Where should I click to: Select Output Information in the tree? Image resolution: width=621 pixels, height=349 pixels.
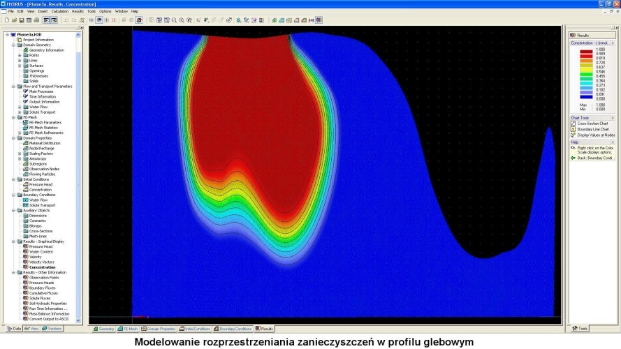click(x=42, y=101)
